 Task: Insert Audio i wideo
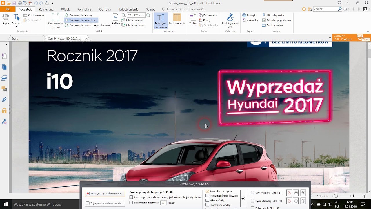click(272, 25)
